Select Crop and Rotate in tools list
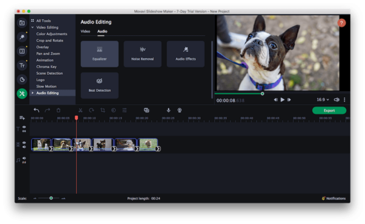 [x=50, y=40]
